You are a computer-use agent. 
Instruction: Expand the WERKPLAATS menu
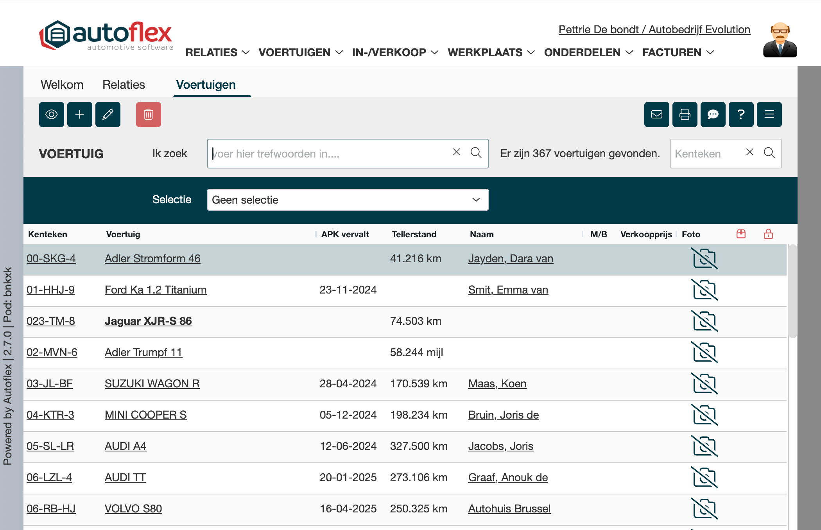tap(491, 52)
